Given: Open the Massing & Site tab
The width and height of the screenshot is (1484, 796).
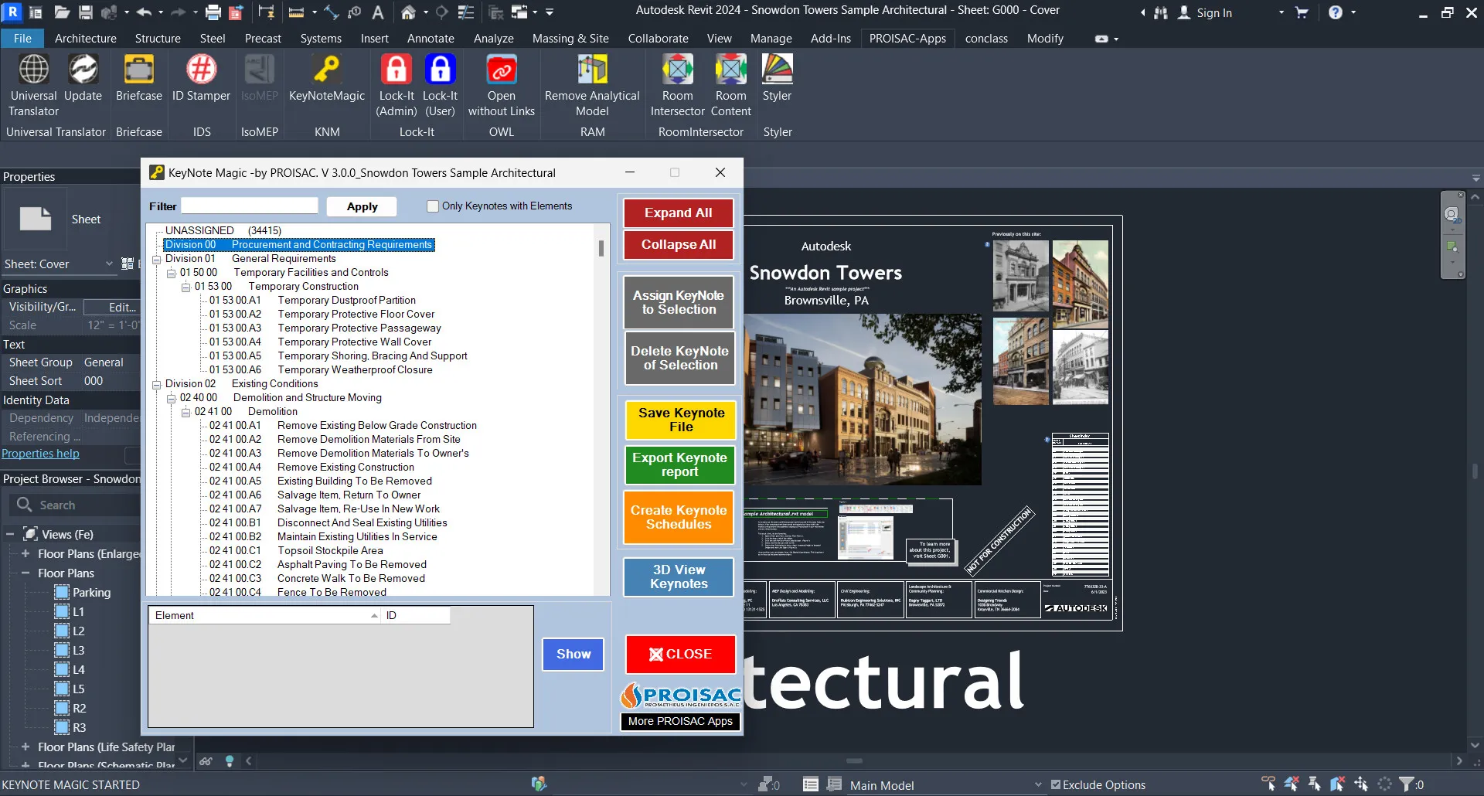Looking at the screenshot, I should click(570, 39).
